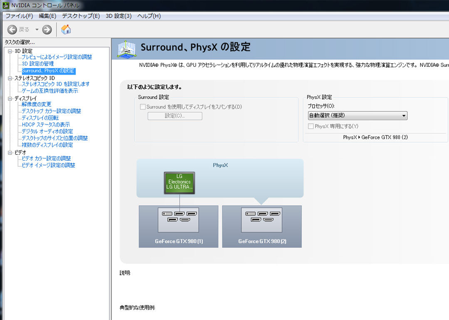The width and height of the screenshot is (449, 320).
Task: Open デスクトップのサイズと位置の調整 link
Action: [55, 138]
